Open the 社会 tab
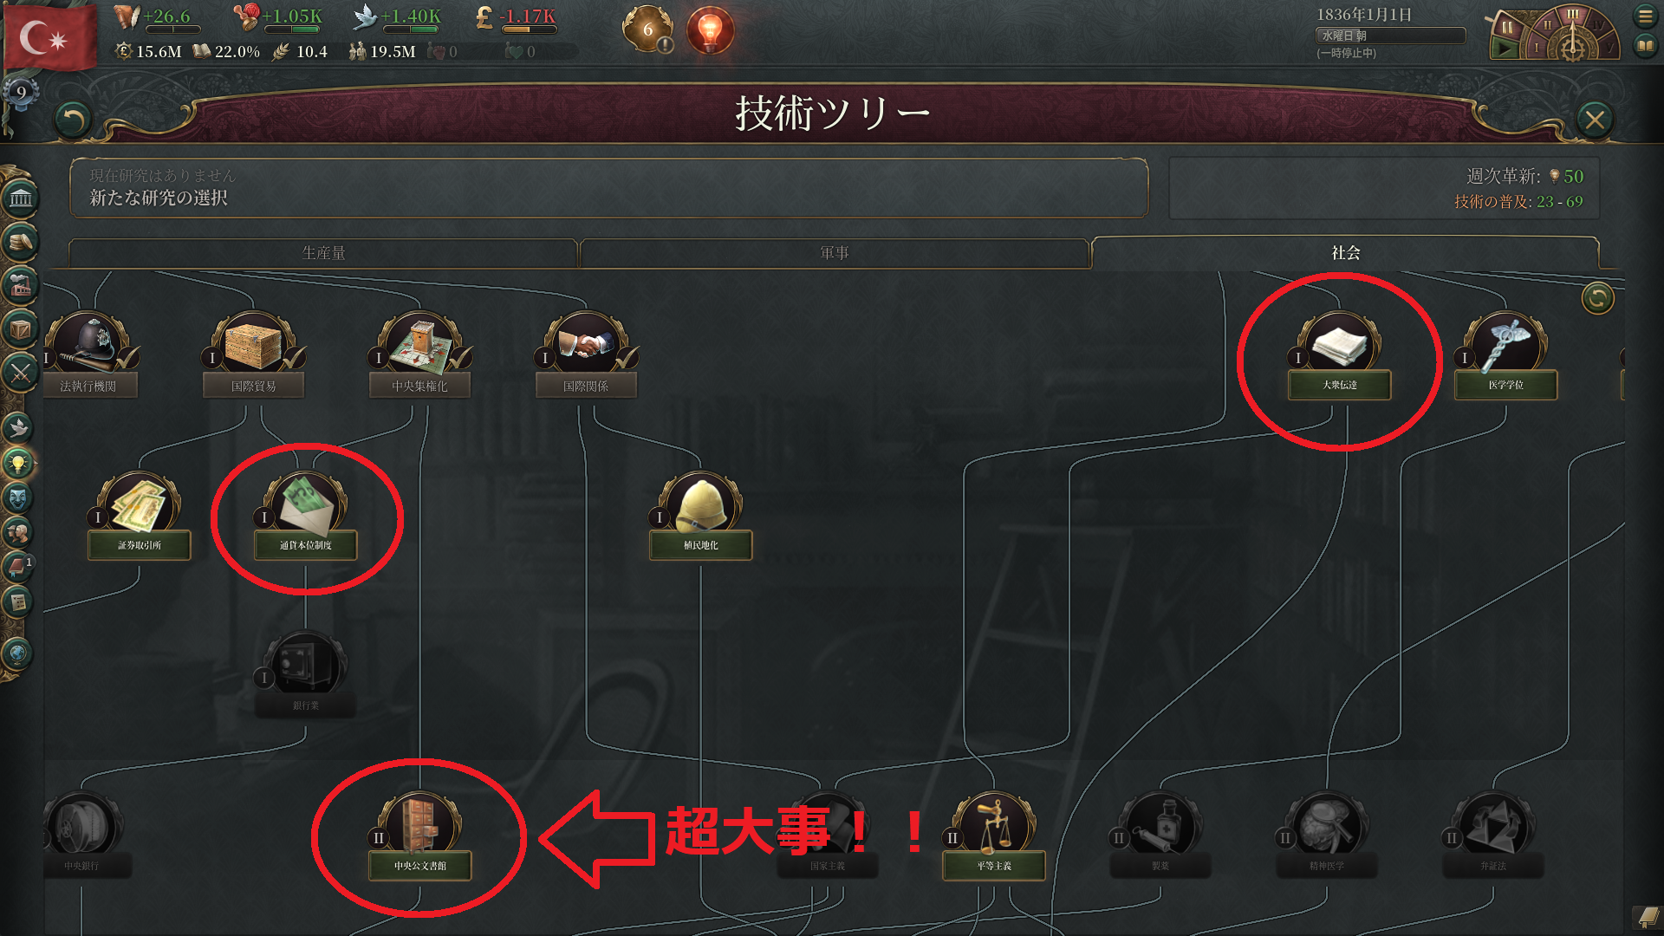This screenshot has width=1664, height=936. (x=1345, y=252)
